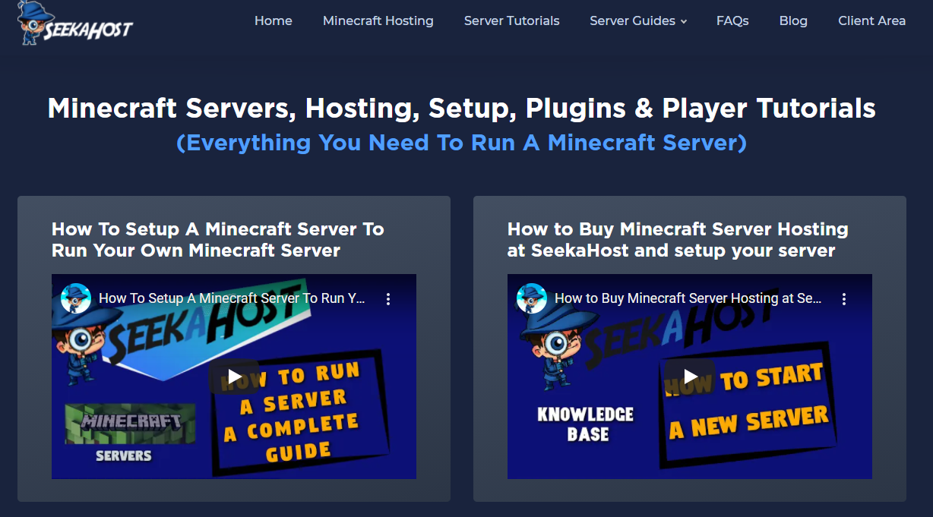Open the channel avatar on the buy hosting video
Screen dimensions: 933x517
click(531, 298)
